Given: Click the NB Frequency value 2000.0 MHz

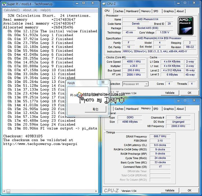Looking at the screenshot, I should tap(178, 126).
